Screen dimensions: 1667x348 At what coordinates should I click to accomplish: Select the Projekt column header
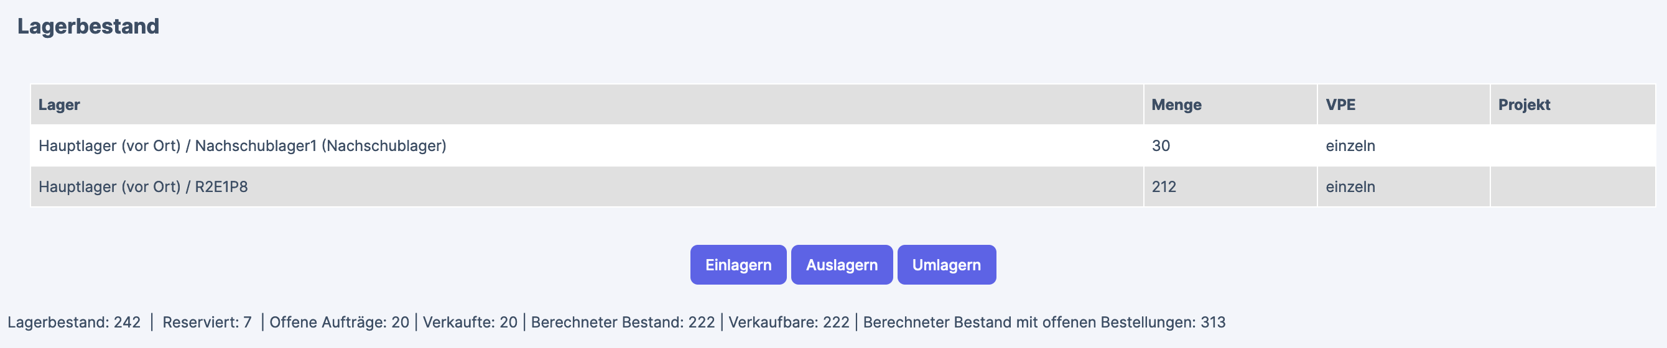(x=1524, y=105)
